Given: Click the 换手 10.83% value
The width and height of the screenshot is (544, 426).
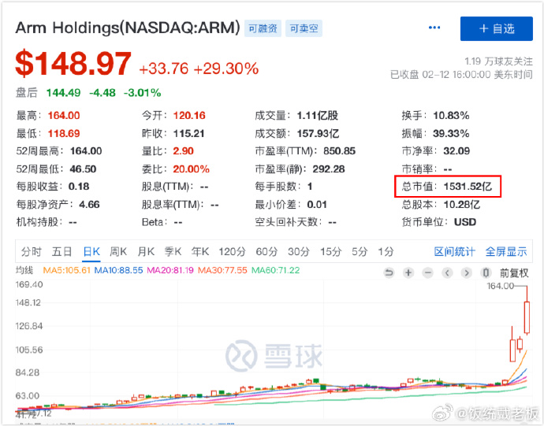Looking at the screenshot, I should [x=451, y=116].
